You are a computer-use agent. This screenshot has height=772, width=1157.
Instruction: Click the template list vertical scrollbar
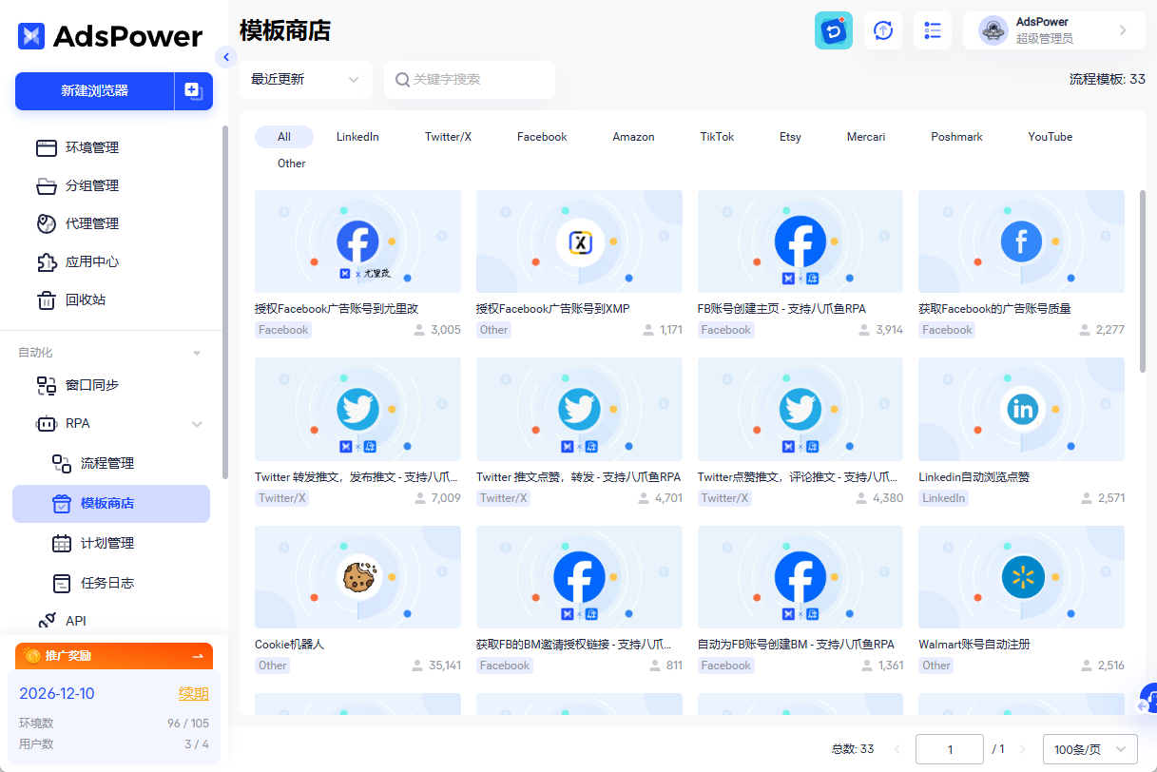(x=1142, y=280)
